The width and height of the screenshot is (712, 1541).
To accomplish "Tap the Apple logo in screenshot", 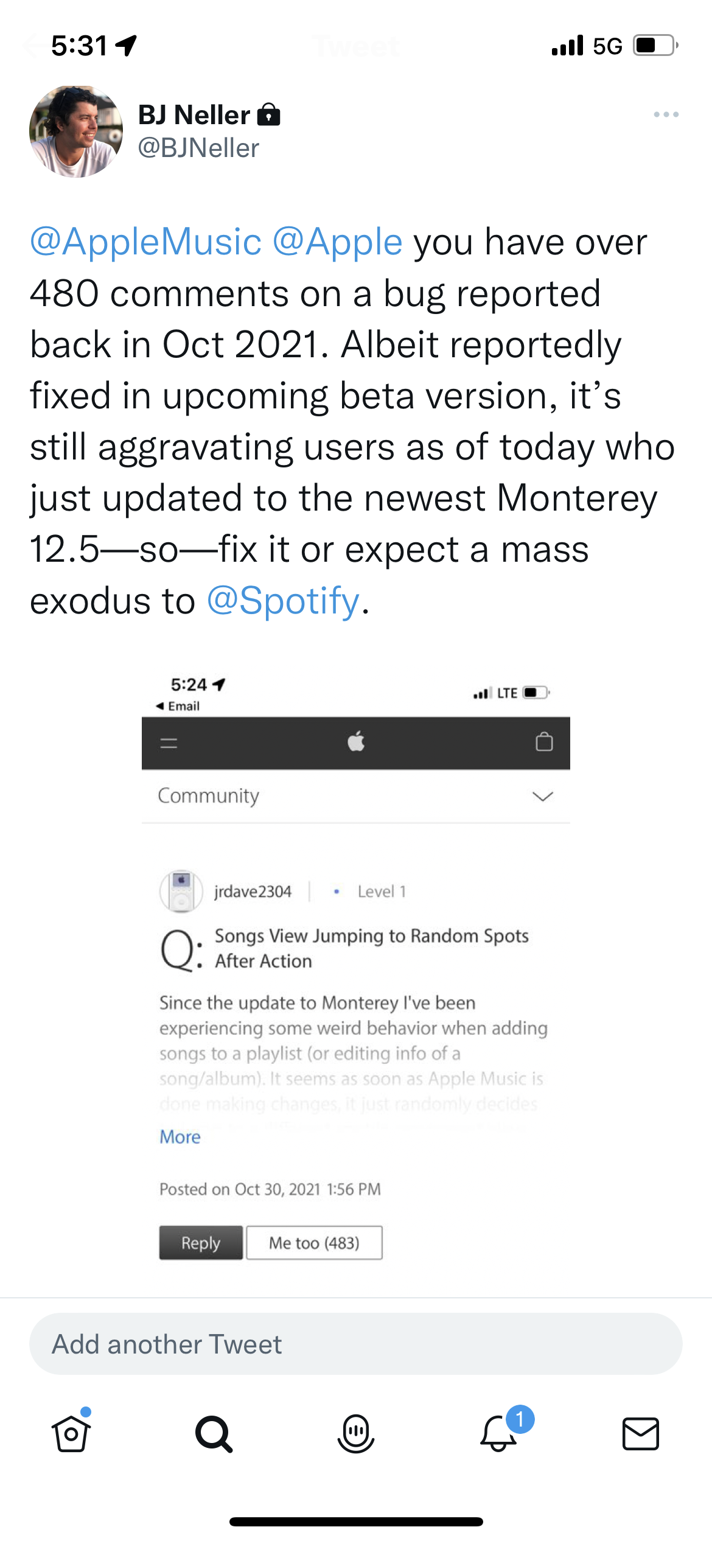I will coord(356,742).
